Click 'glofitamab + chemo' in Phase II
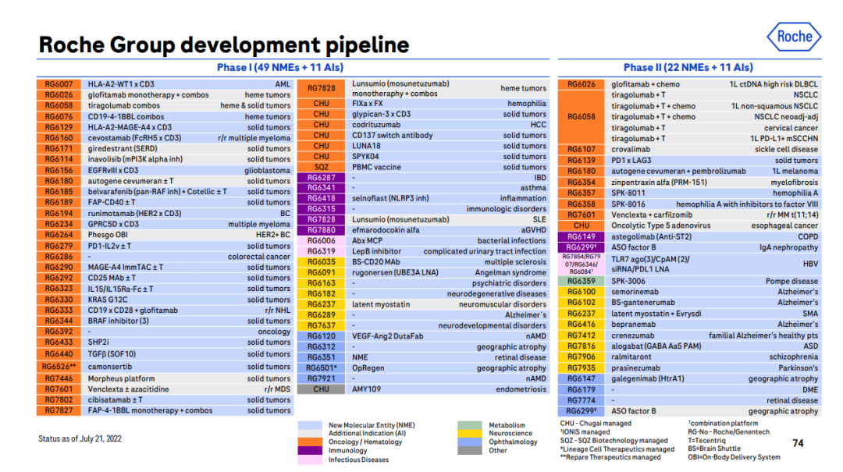Screen dimensions: 843x472 [646, 84]
